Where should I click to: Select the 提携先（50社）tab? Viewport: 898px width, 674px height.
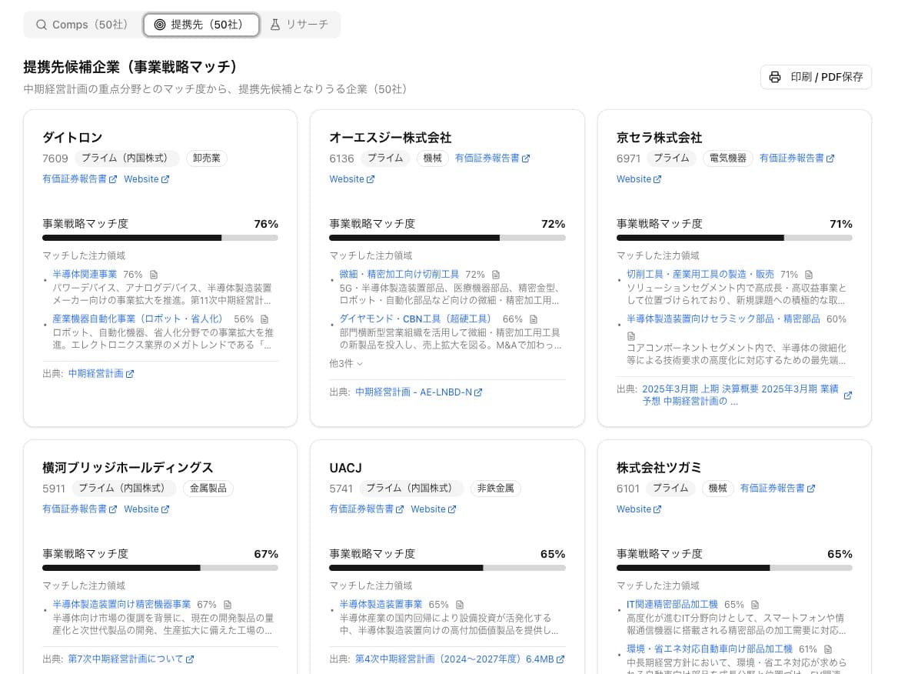pyautogui.click(x=201, y=25)
